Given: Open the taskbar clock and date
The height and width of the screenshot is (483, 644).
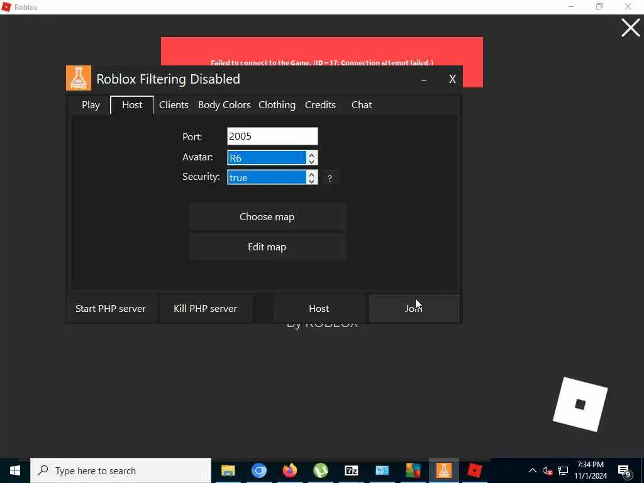Looking at the screenshot, I should coord(590,470).
